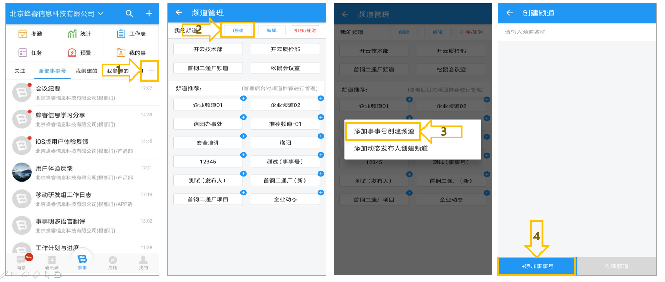The image size is (665, 282).
Task: Open the 工作表 worksheet icon
Action: (x=121, y=34)
